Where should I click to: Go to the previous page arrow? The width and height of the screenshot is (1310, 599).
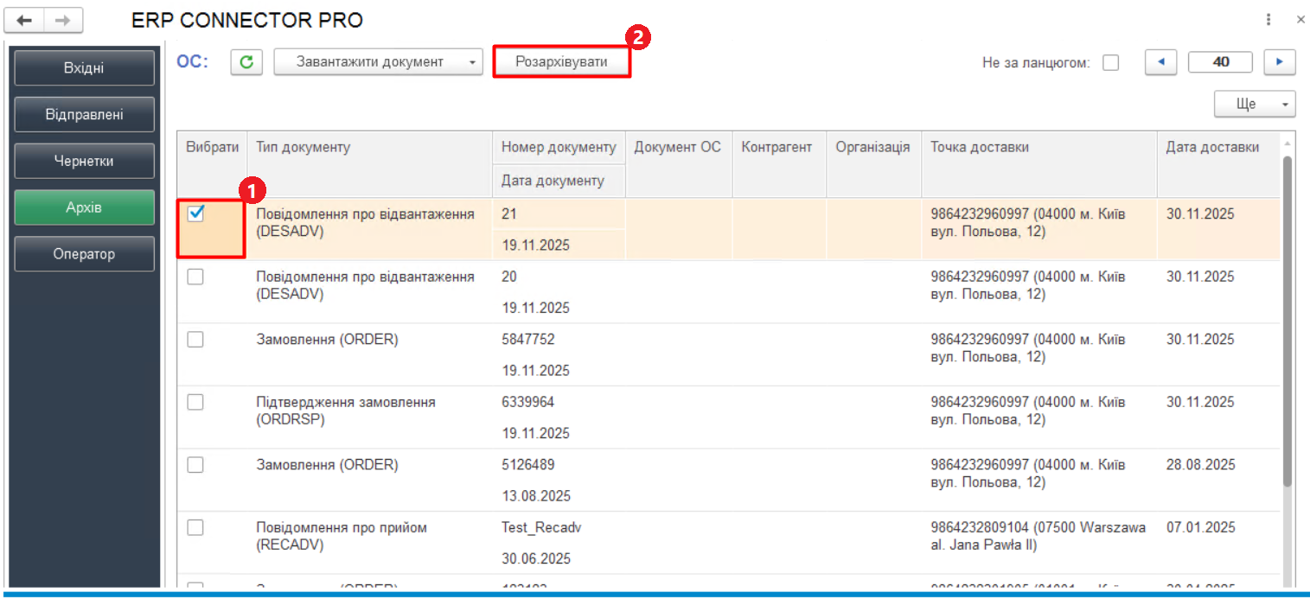1160,62
